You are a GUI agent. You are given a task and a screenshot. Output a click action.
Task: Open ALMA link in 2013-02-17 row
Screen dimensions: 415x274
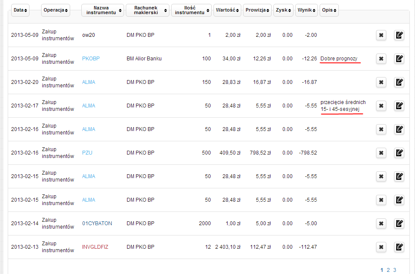(x=89, y=106)
